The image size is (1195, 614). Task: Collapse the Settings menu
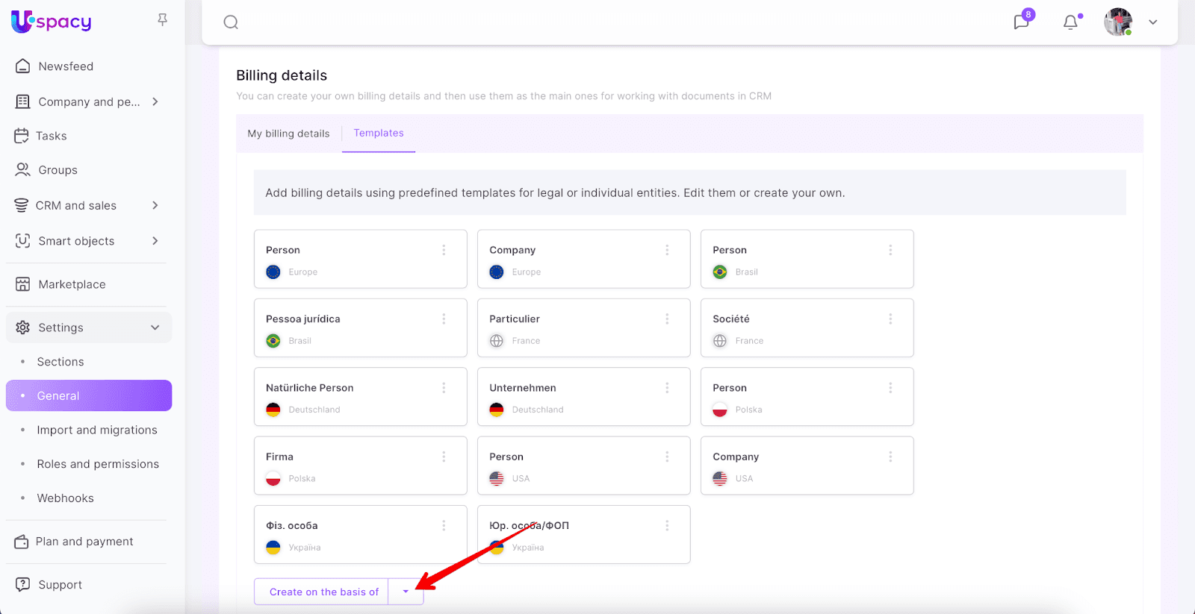155,328
